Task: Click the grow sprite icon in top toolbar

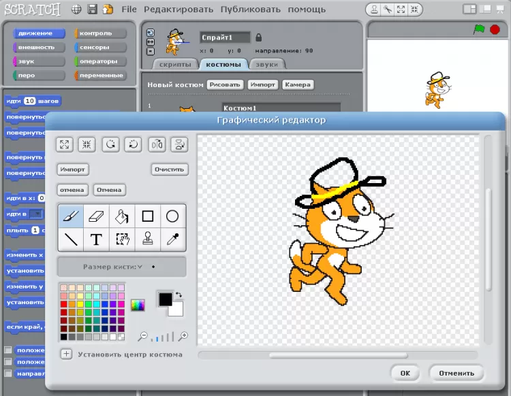Action: 401,10
